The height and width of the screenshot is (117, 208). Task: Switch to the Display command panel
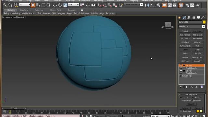[198, 18]
